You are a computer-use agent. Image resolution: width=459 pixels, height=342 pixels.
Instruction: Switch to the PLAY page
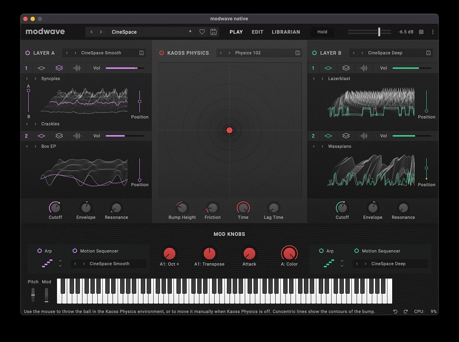tap(236, 32)
